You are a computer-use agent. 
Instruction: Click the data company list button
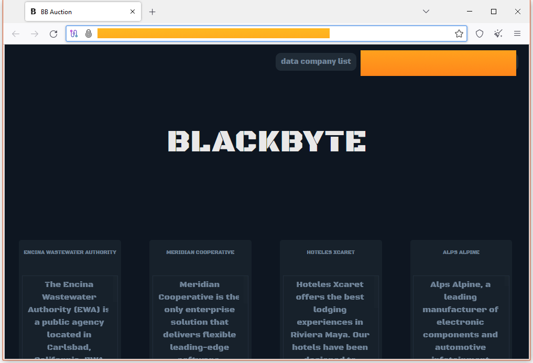(x=316, y=61)
